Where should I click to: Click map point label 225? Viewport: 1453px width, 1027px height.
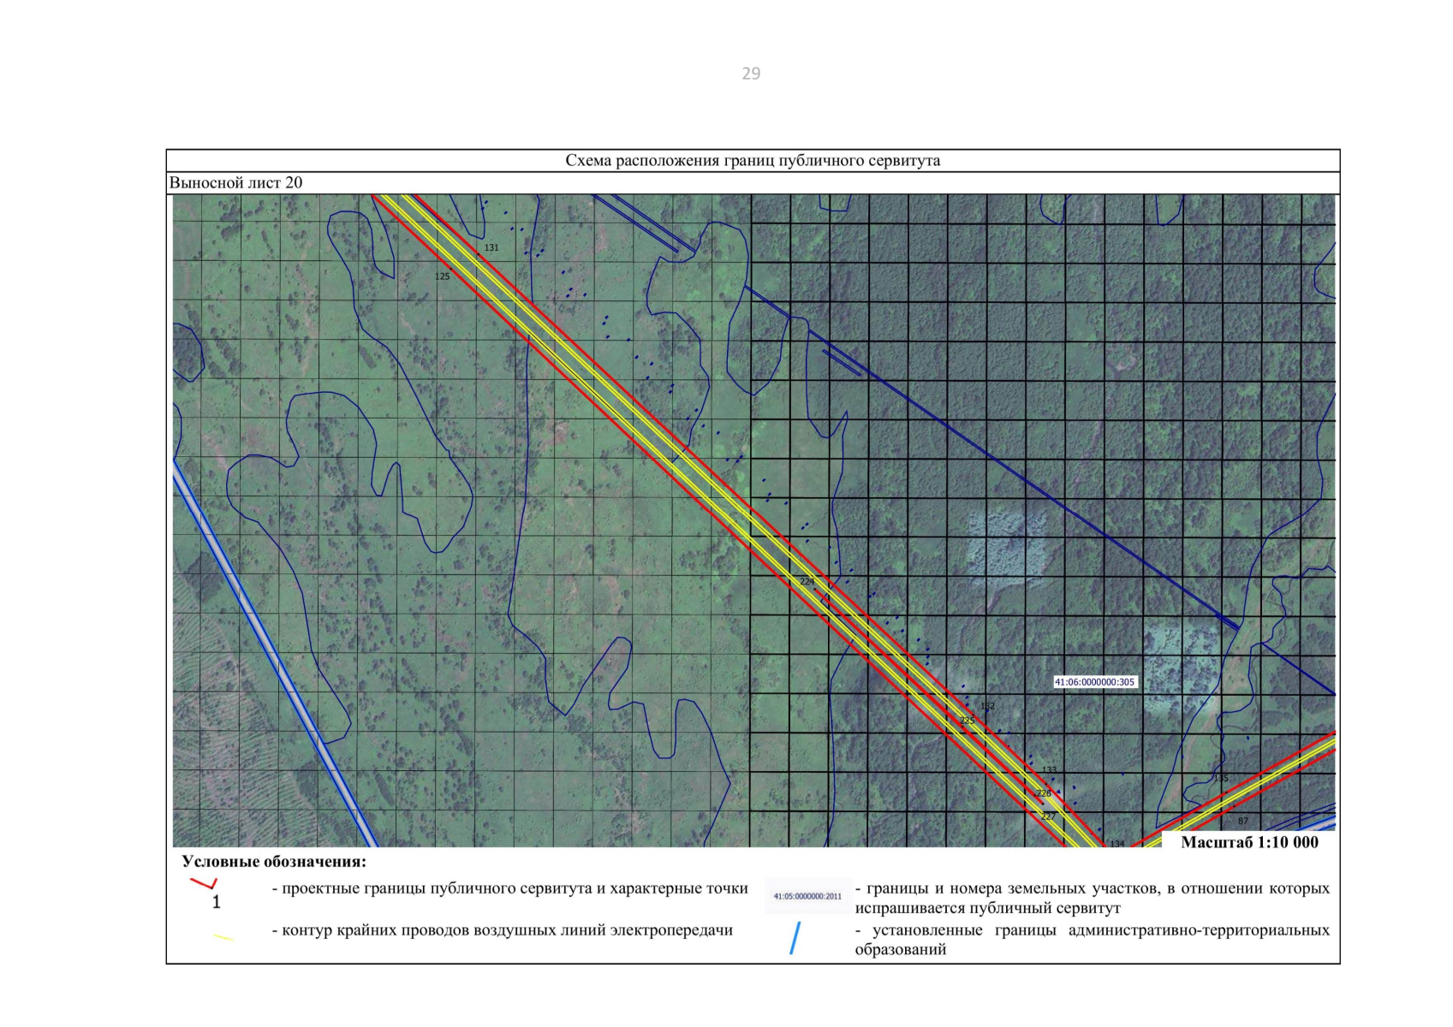pyautogui.click(x=967, y=721)
